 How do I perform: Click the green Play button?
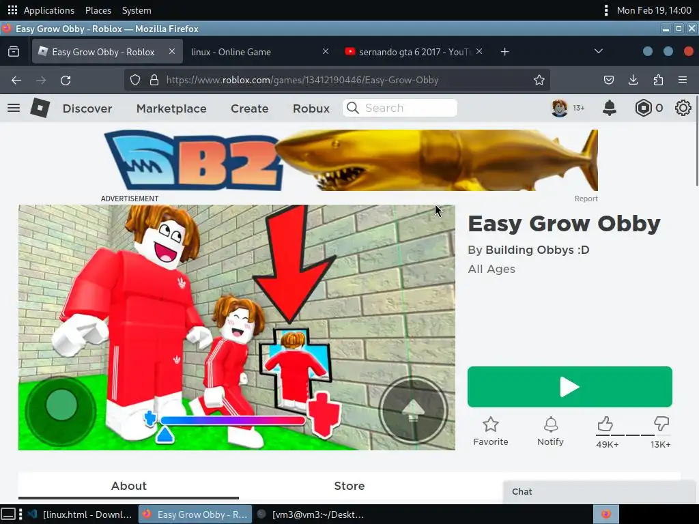tap(570, 387)
